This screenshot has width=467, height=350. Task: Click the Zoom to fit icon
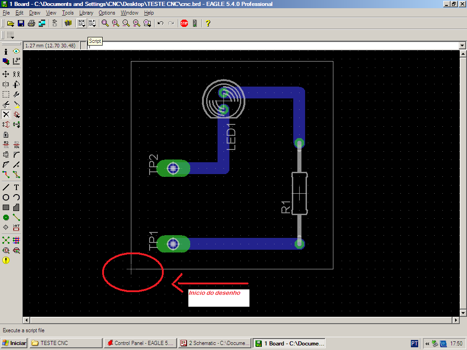coord(105,23)
